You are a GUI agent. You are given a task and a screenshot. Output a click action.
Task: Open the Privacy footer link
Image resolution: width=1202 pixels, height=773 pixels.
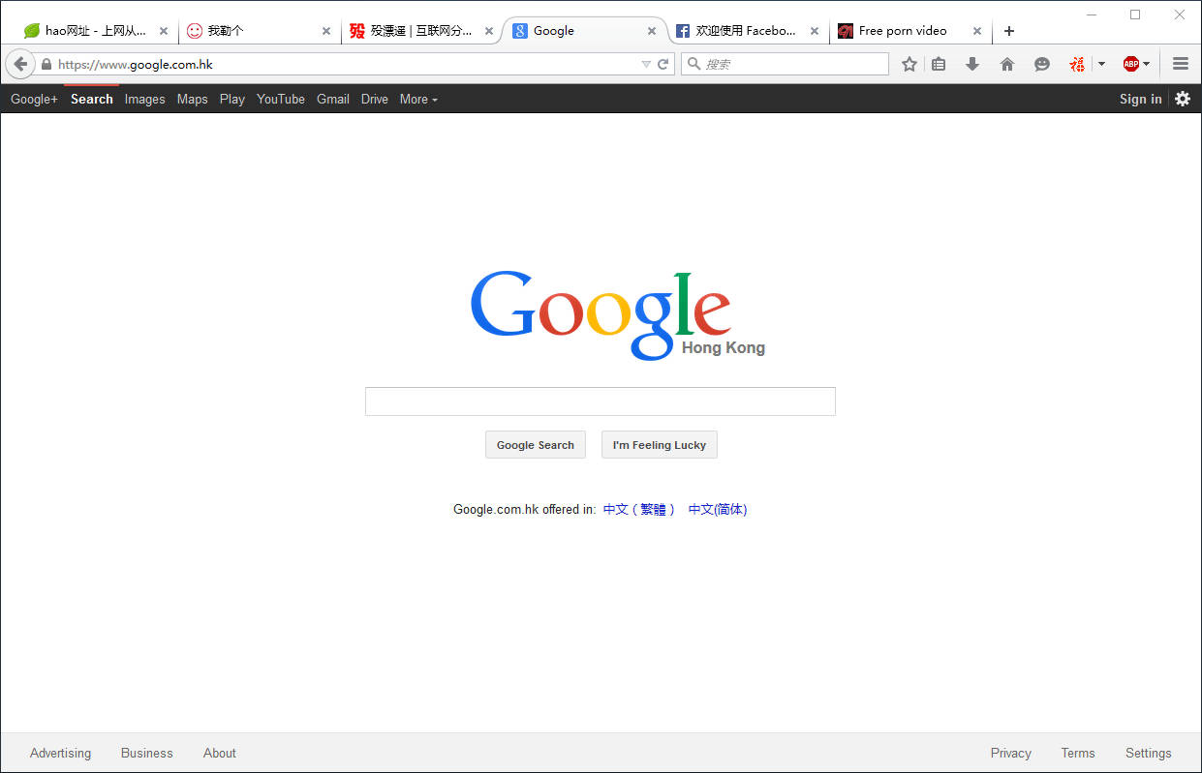click(1011, 753)
